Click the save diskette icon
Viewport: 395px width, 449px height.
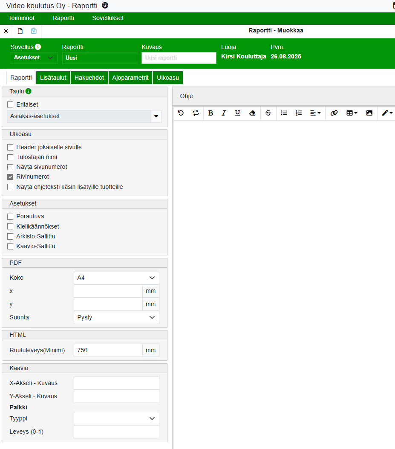point(34,31)
